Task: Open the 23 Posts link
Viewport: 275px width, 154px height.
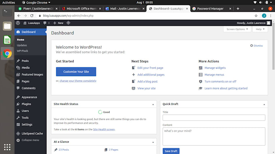Action: click(63, 150)
